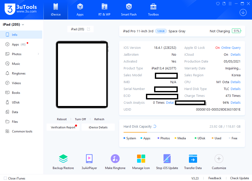Open Apps (46) in the sidebar

click(x=21, y=44)
